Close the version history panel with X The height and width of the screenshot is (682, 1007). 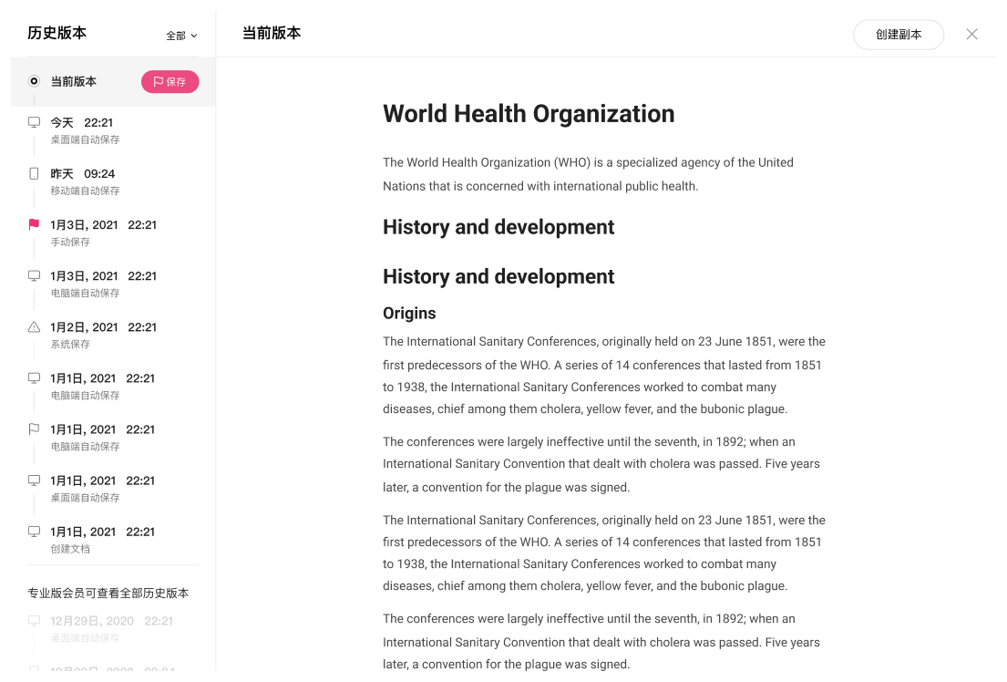(x=971, y=34)
